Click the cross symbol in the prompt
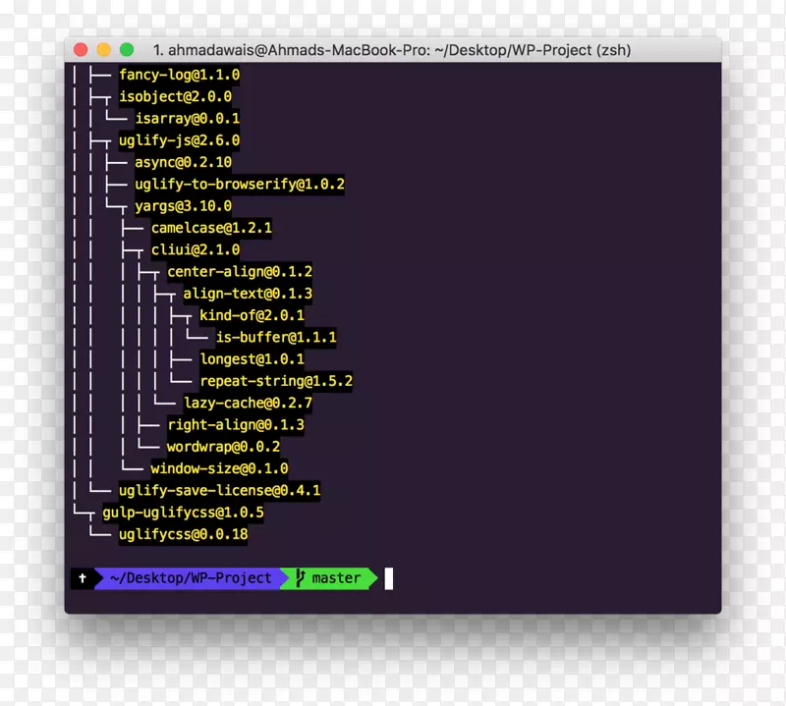This screenshot has width=786, height=706. [83, 578]
